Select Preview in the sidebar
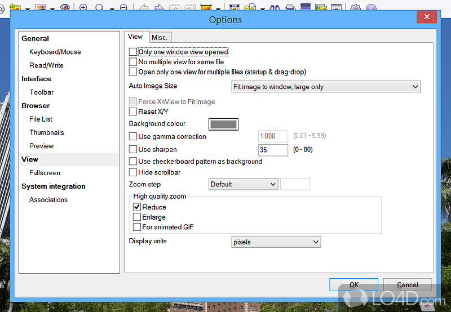 coord(41,146)
